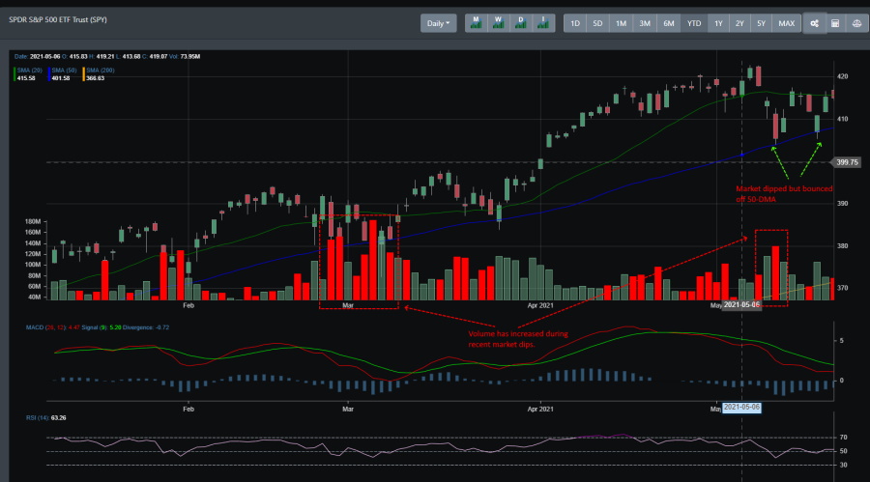Open chart settings gears icon
The height and width of the screenshot is (482, 870).
point(815,23)
